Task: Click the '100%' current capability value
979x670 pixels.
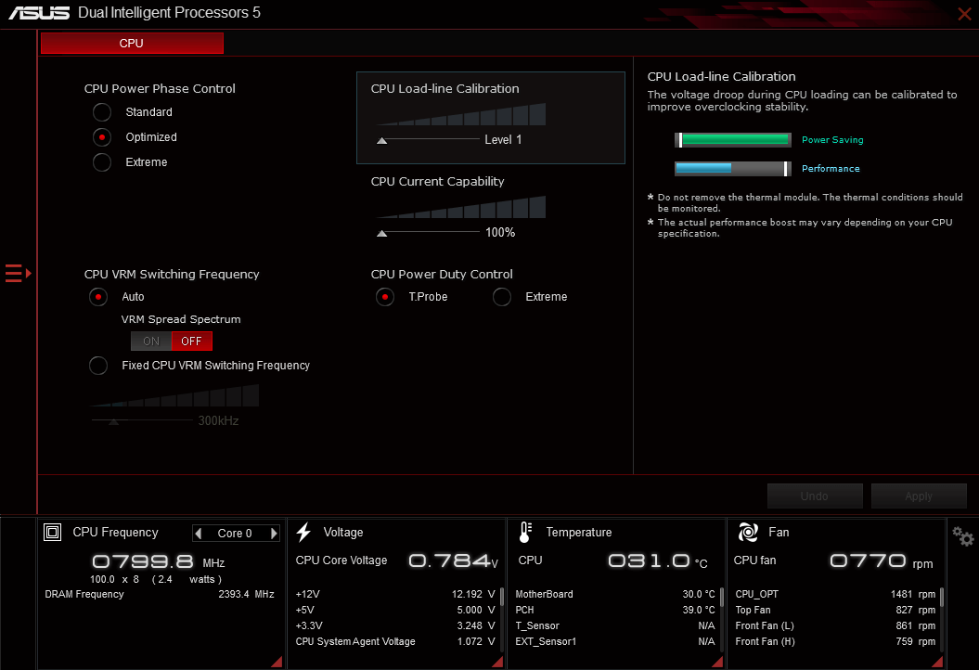Action: point(500,232)
